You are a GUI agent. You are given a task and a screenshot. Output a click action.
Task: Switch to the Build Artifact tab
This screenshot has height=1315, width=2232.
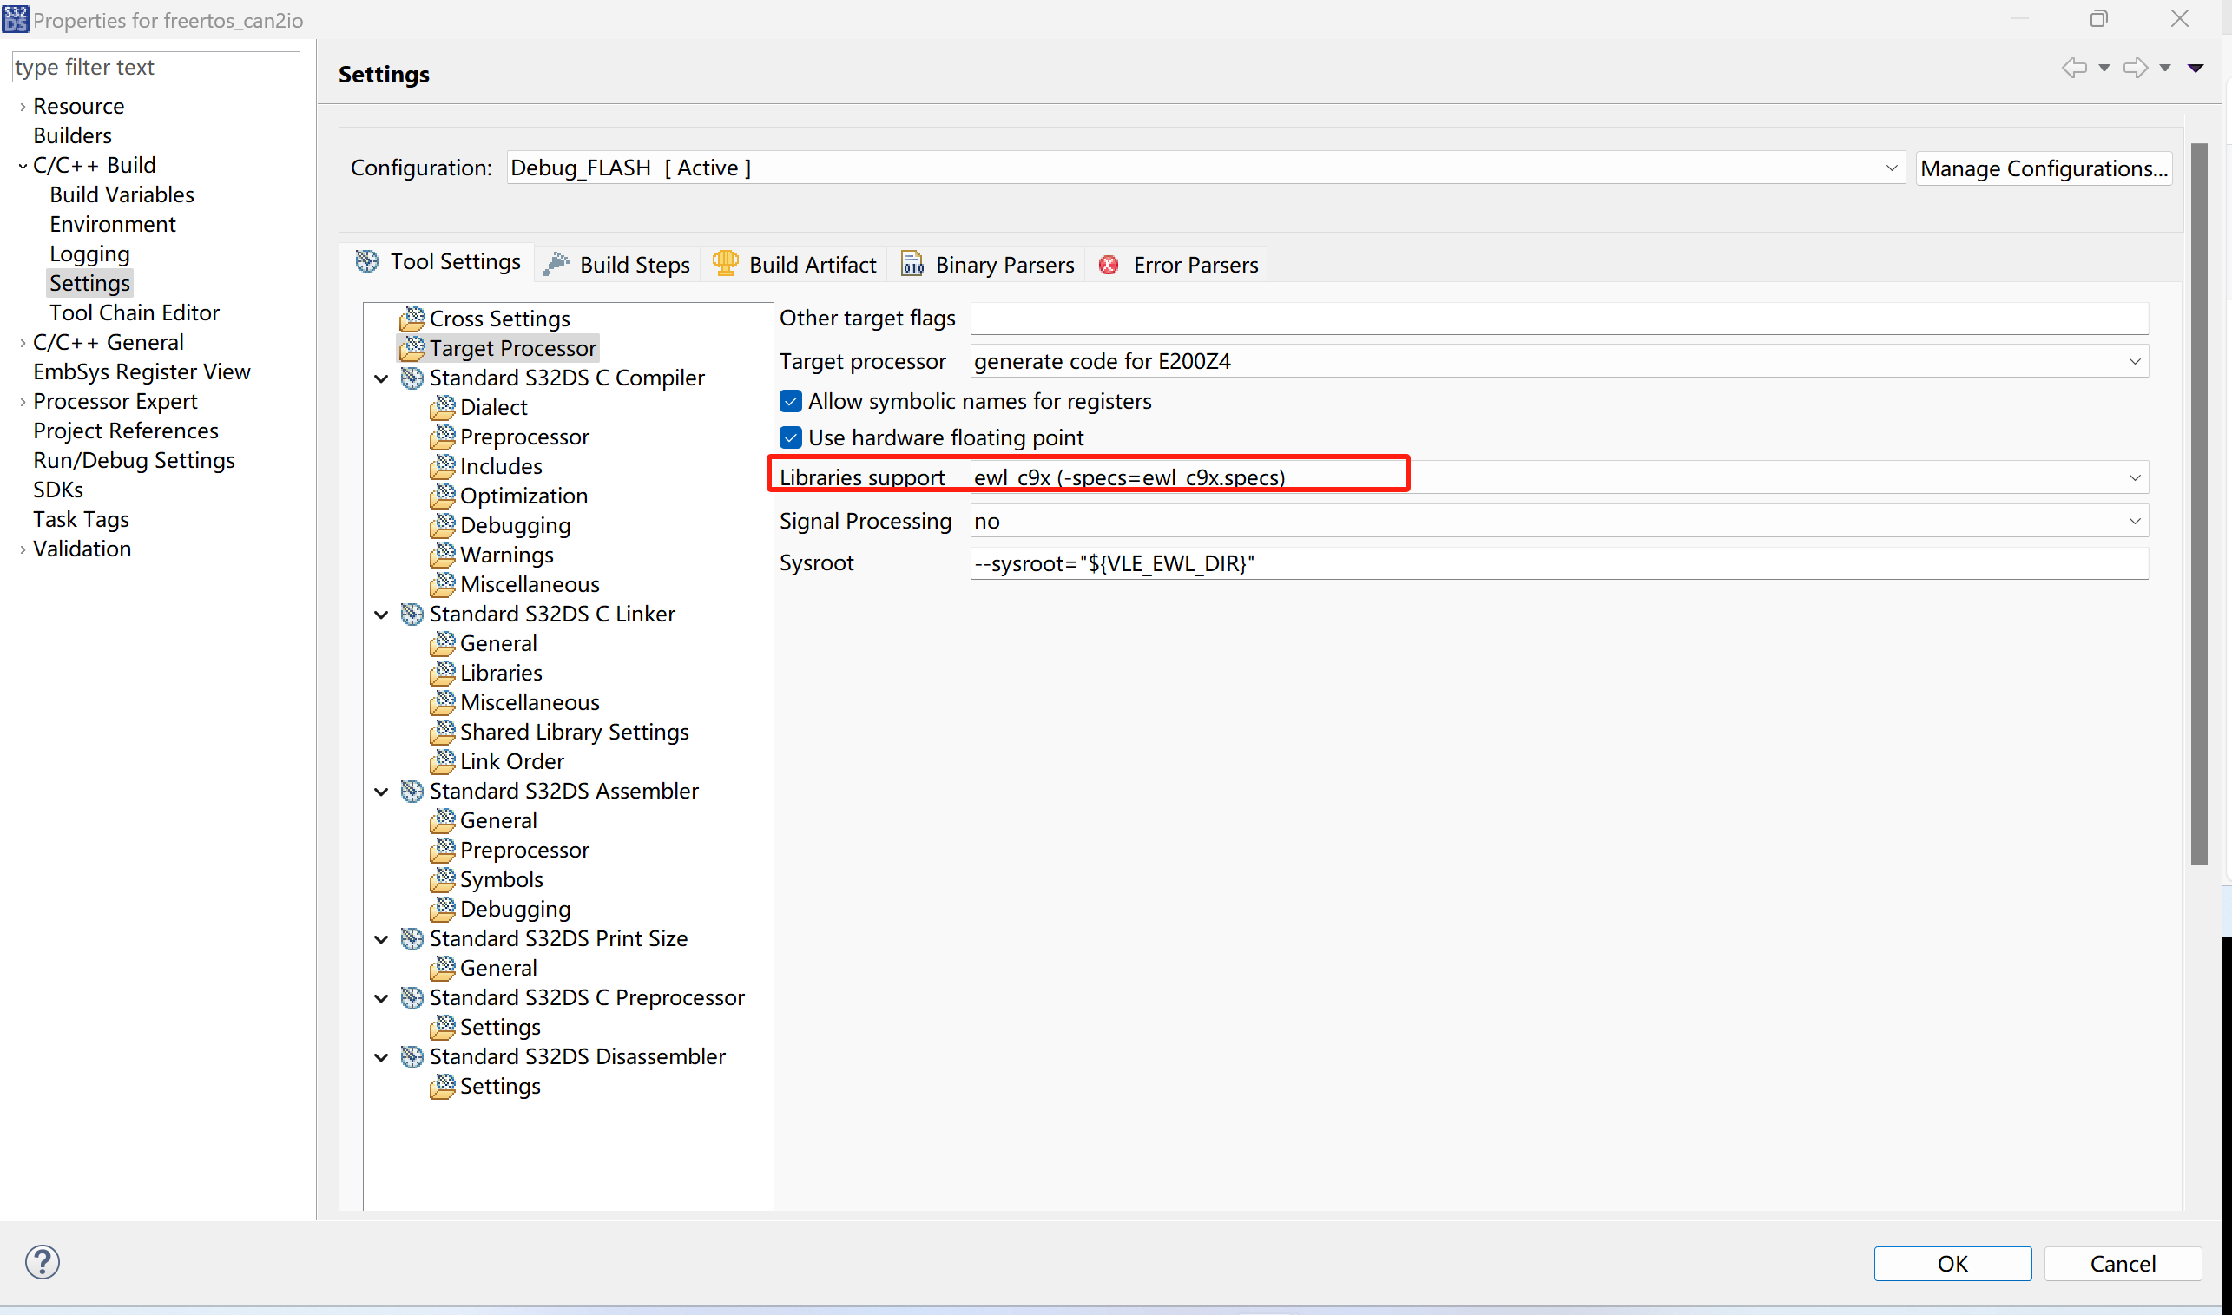795,265
